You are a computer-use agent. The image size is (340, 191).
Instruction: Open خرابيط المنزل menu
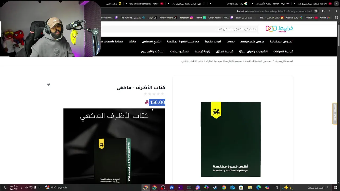point(225,51)
